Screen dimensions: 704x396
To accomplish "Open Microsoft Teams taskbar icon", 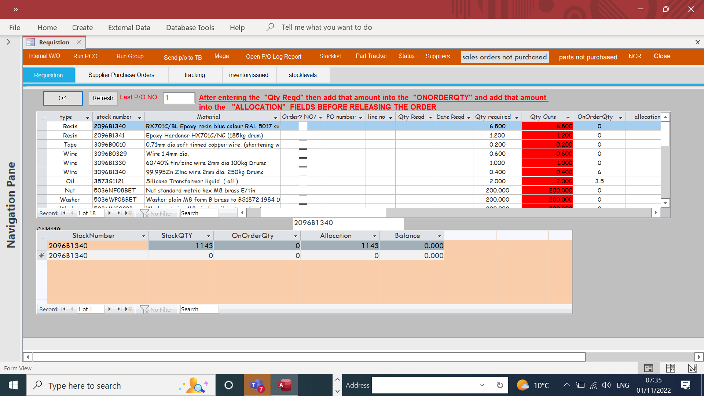I will click(x=257, y=385).
